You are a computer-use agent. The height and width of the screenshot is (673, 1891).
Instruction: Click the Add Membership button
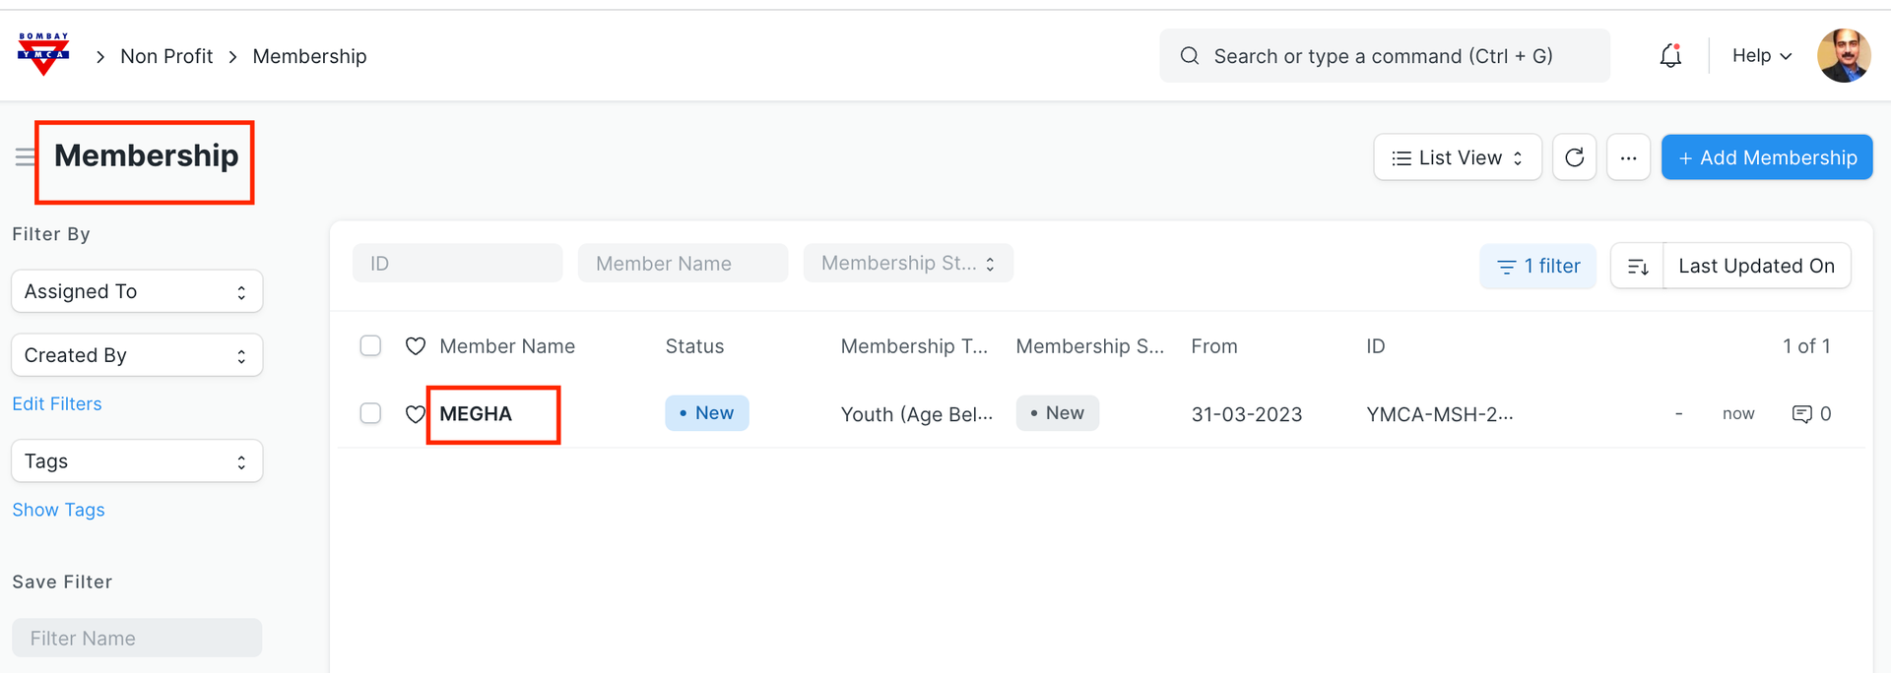coord(1766,157)
